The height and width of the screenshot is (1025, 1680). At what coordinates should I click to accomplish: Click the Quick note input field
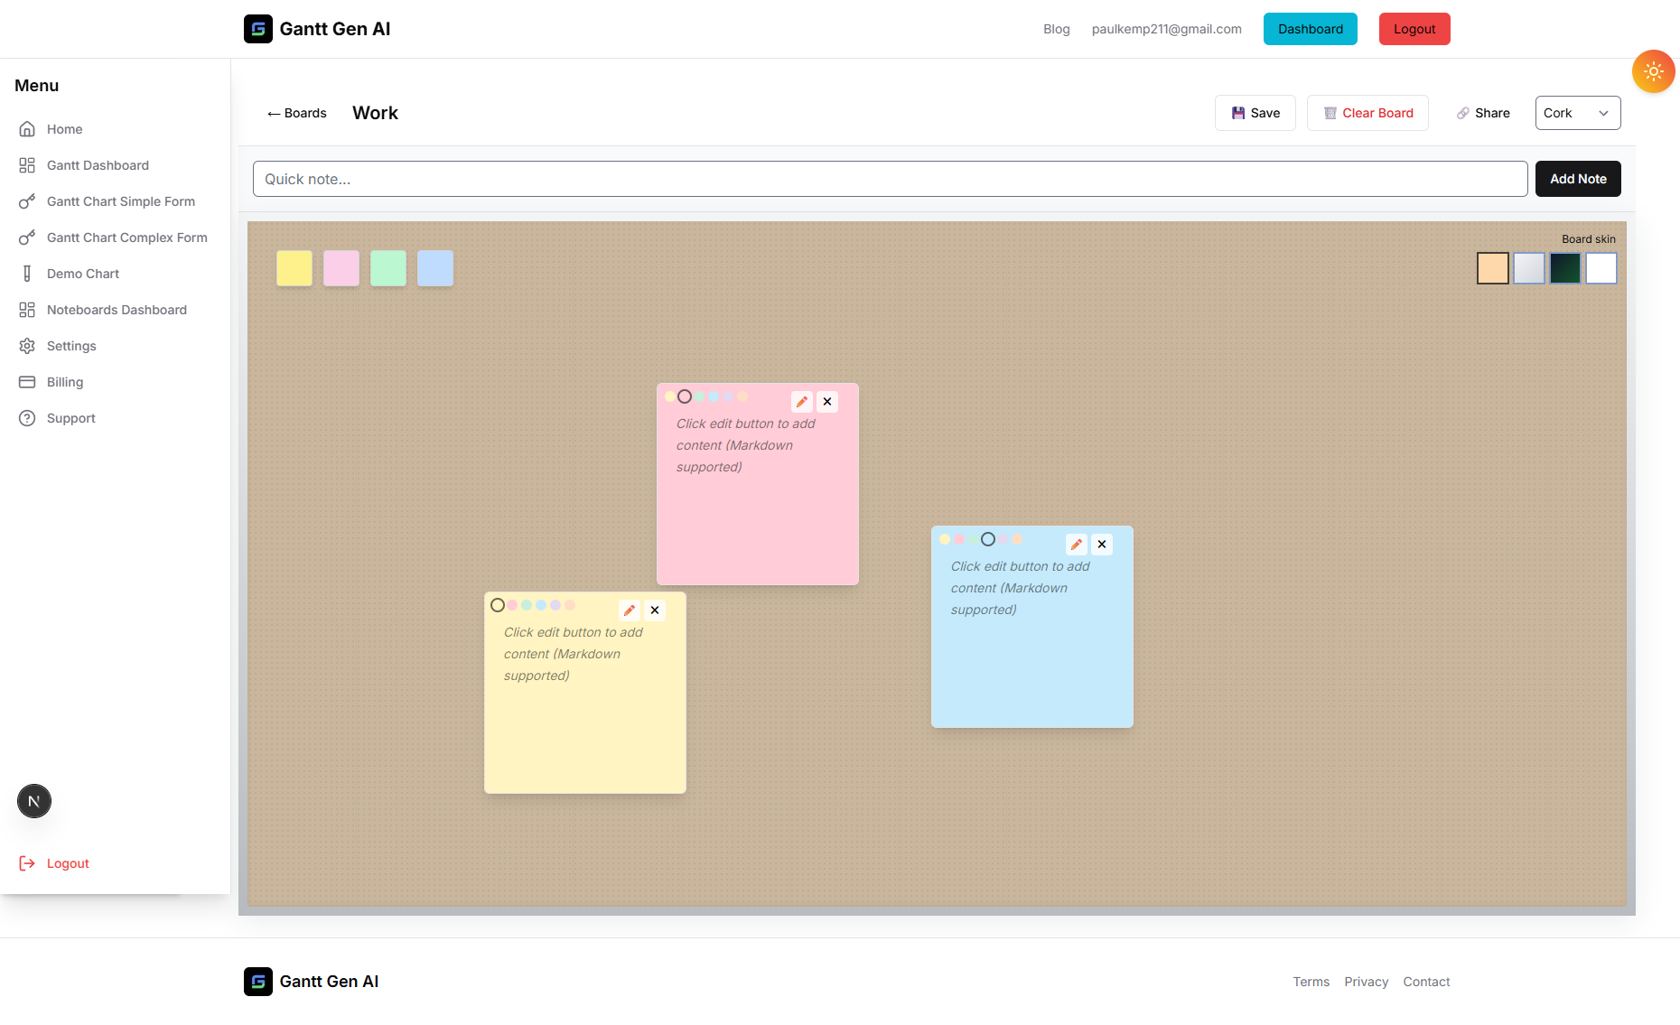(x=890, y=179)
